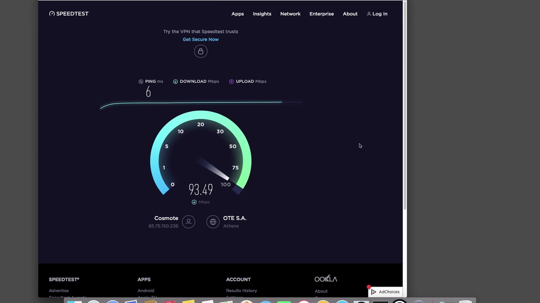
Task: Click the Advertise footer link
Action: [59, 290]
